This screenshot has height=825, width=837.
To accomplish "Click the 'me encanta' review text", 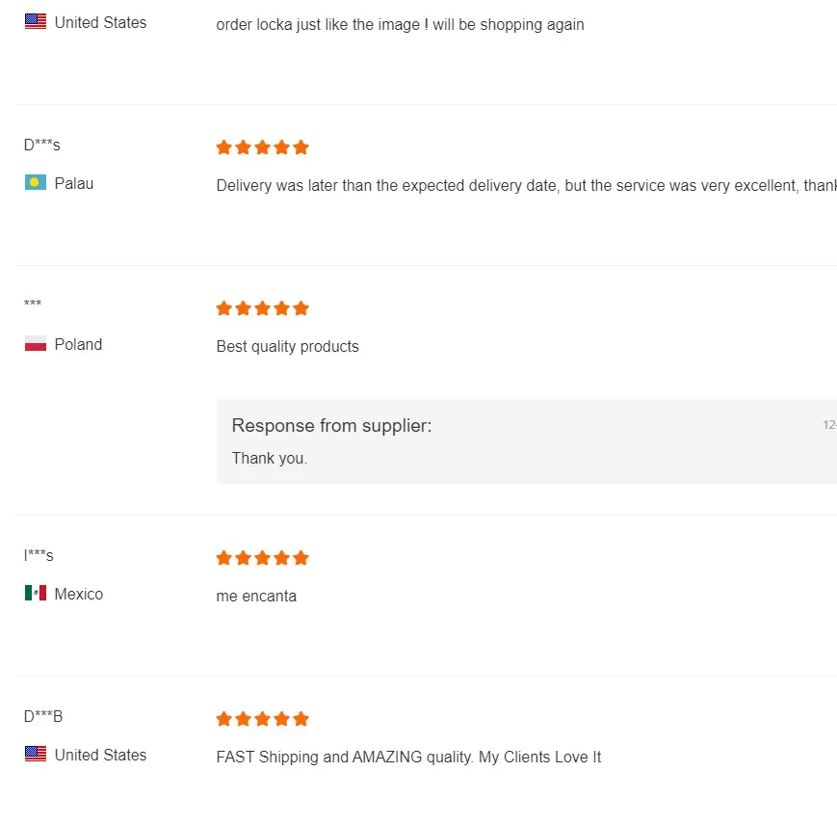I will [x=256, y=597].
